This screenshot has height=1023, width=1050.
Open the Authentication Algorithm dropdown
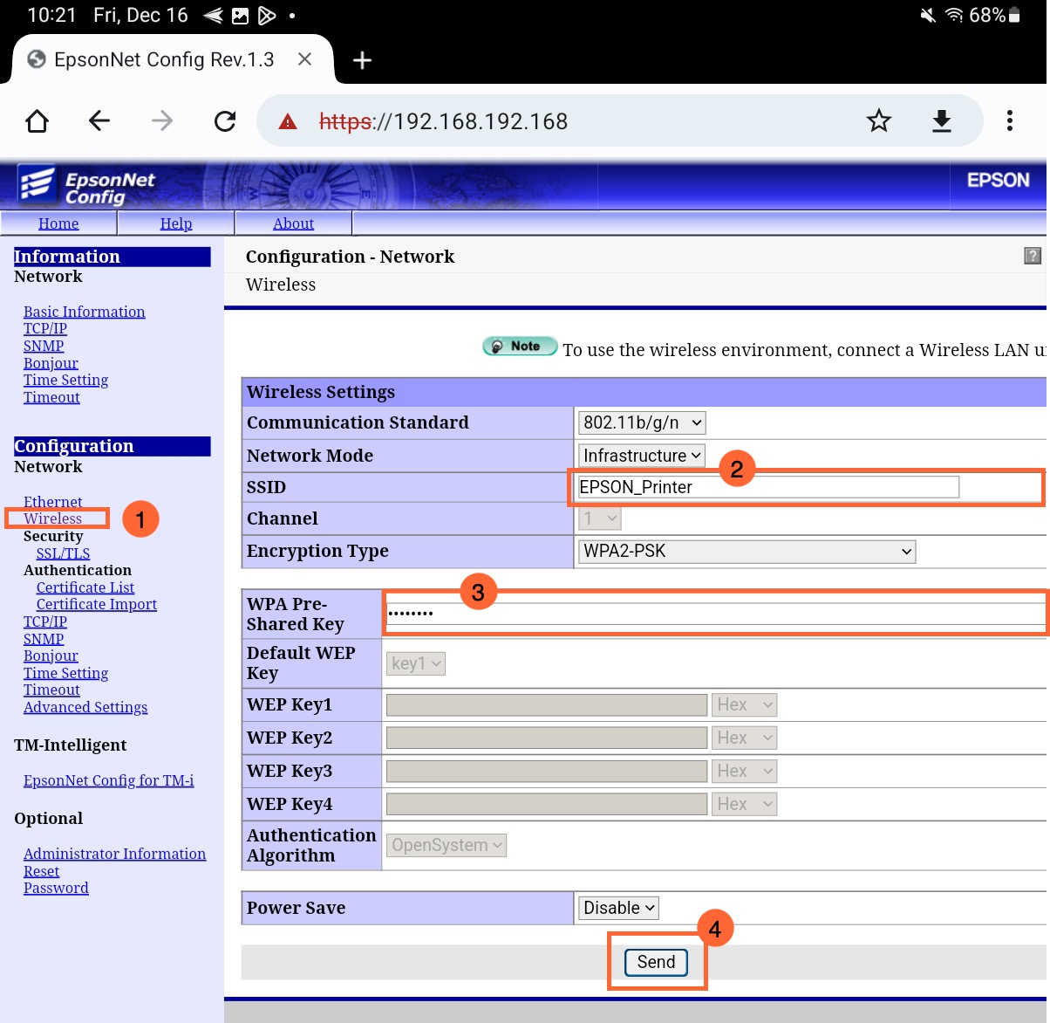click(447, 845)
